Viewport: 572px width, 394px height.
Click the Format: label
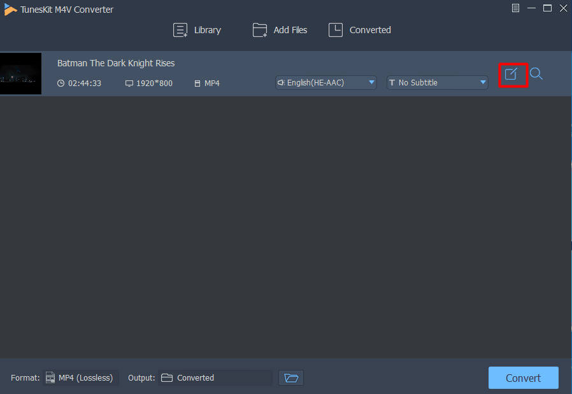coord(25,377)
